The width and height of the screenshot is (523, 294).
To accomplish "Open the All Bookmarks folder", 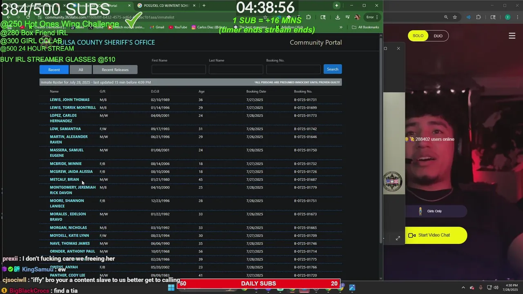I will pyautogui.click(x=365, y=27).
